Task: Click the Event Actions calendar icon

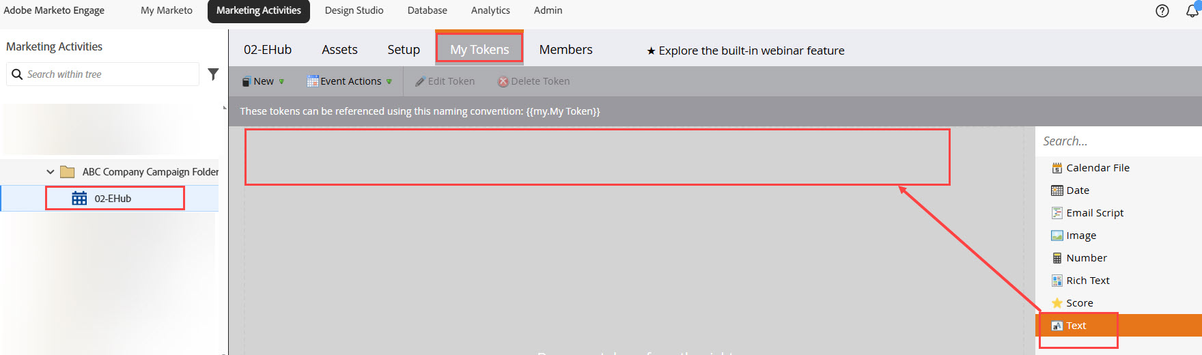Action: click(x=313, y=81)
